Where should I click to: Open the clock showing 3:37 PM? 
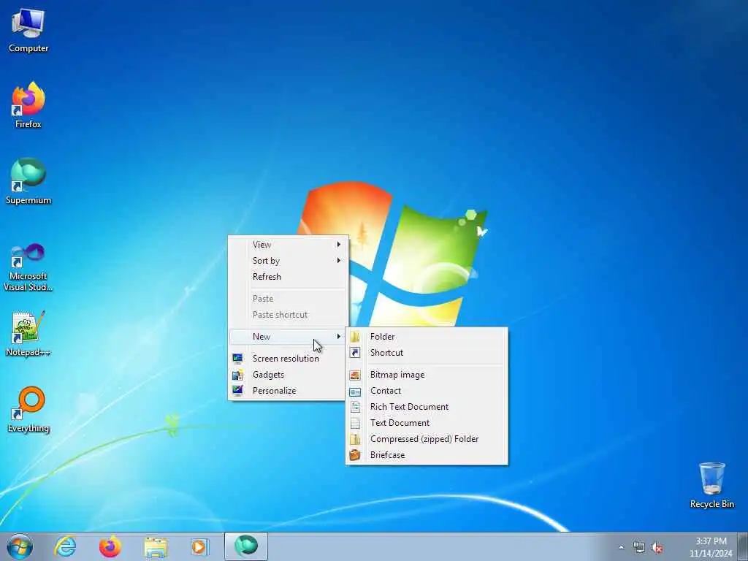tap(711, 546)
